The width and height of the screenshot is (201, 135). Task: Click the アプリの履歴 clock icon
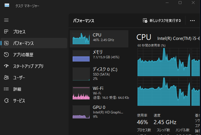(6, 55)
